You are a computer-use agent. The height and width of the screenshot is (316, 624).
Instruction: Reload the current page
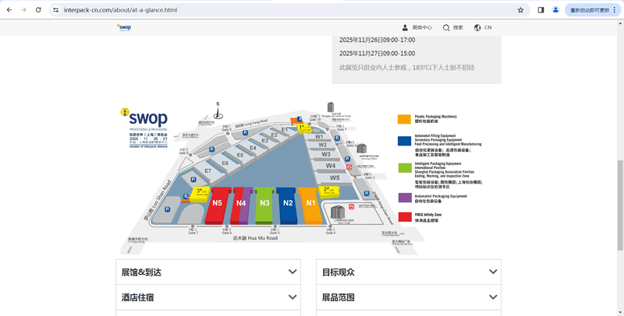(38, 10)
